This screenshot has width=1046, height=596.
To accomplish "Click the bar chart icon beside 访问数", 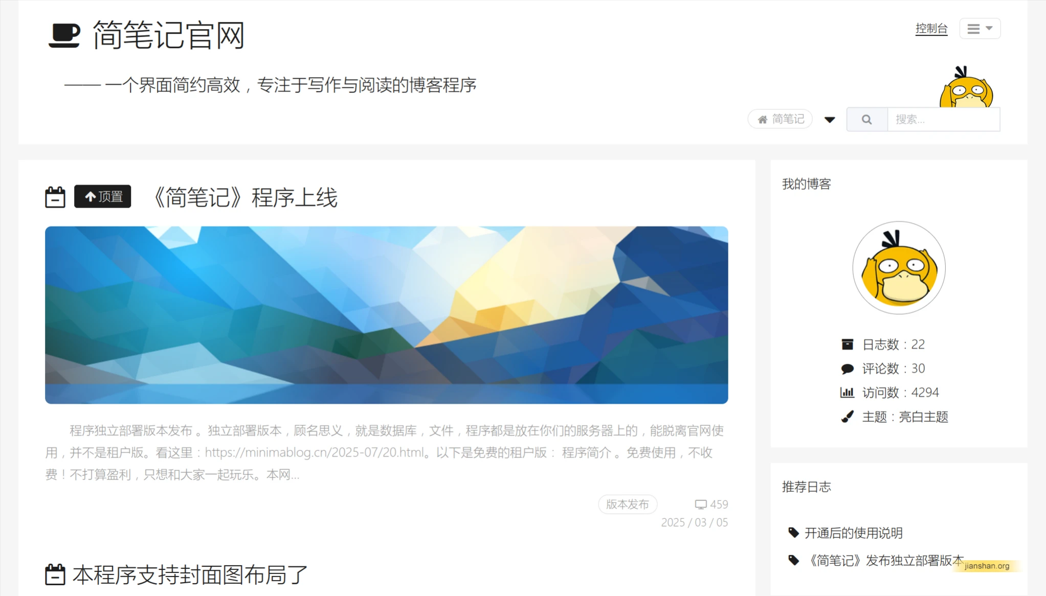I will (848, 393).
